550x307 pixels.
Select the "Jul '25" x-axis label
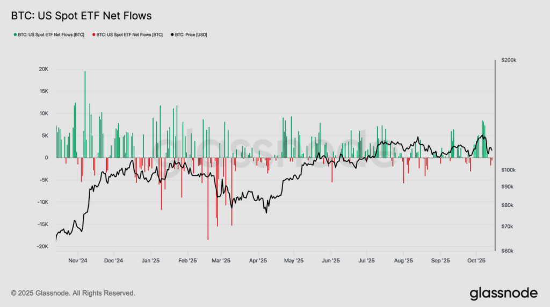tap(366, 261)
